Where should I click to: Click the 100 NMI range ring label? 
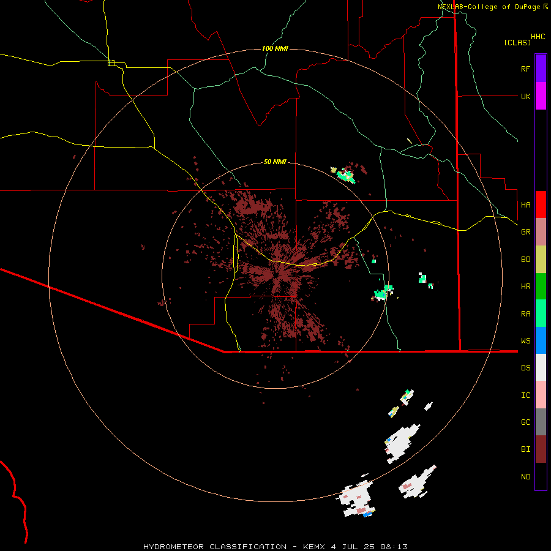tap(275, 48)
